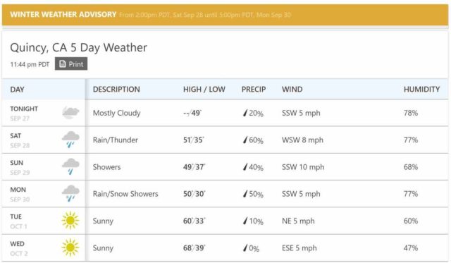Click the Mostly Cloudy icon for Tonight
451x263 pixels.
(70, 113)
